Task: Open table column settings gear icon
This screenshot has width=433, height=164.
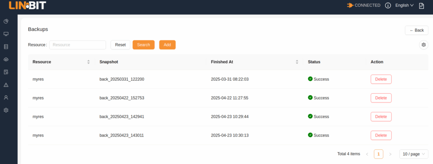Action: (424, 45)
